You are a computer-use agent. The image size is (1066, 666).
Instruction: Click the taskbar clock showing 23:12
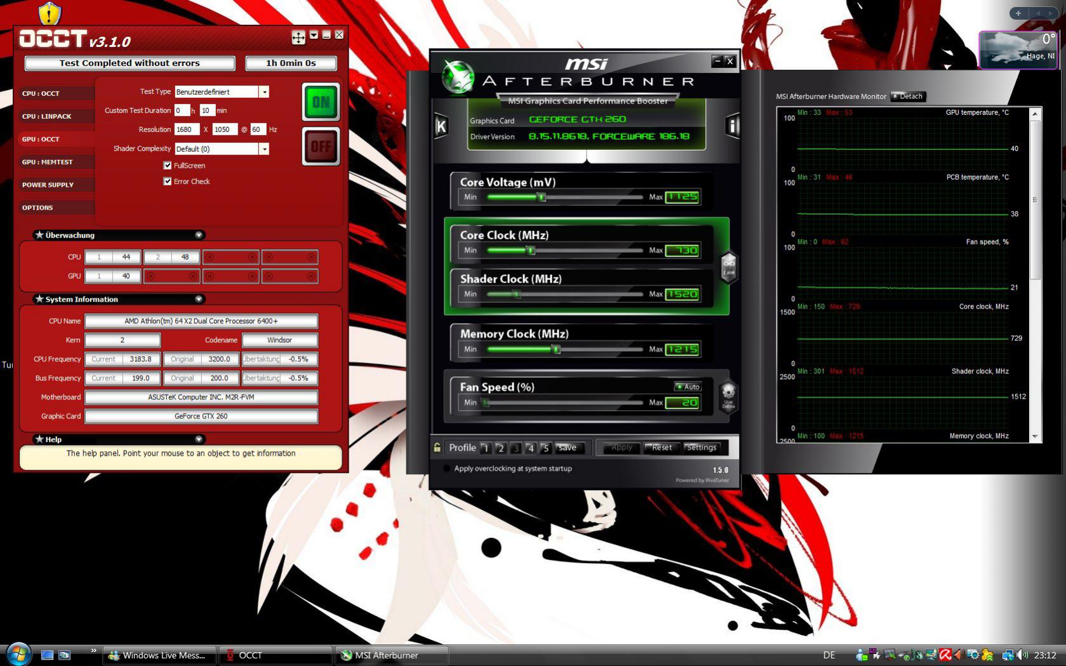coord(1045,655)
